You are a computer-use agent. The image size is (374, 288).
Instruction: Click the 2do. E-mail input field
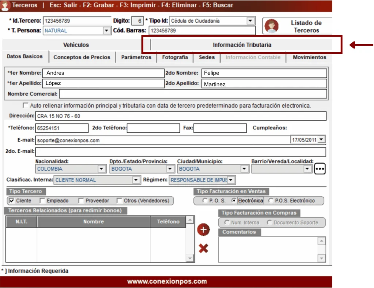[x=180, y=152]
